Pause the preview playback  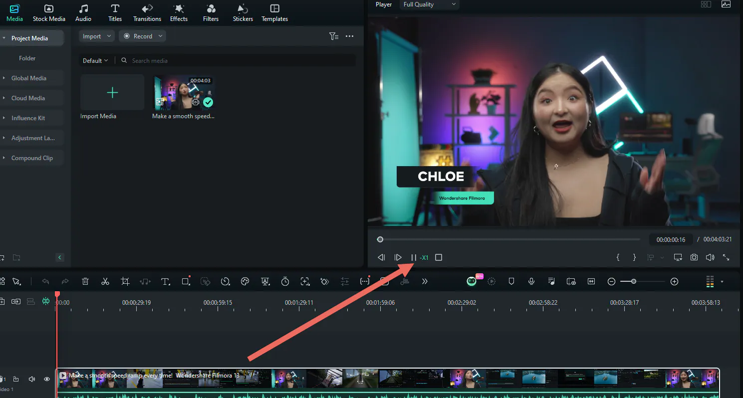tap(414, 257)
